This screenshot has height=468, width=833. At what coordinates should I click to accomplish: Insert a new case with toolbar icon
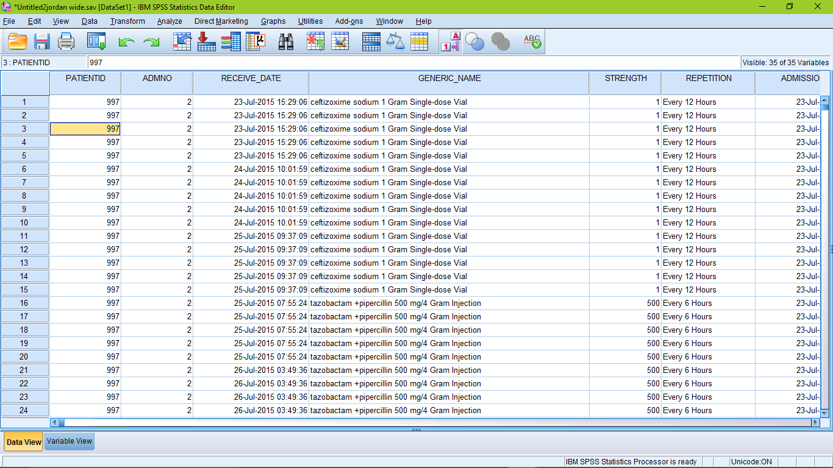tap(315, 41)
